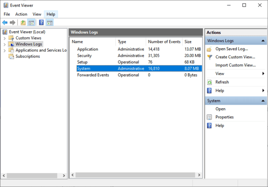Collapse the Windows Logs actions section
268x187 pixels.
coord(263,41)
